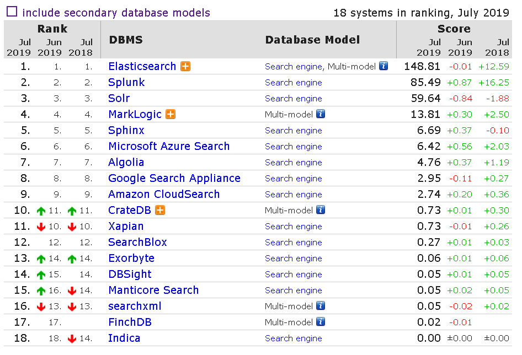The height and width of the screenshot is (355, 522).
Task: Open the Algolia DBMS link
Action: [126, 163]
